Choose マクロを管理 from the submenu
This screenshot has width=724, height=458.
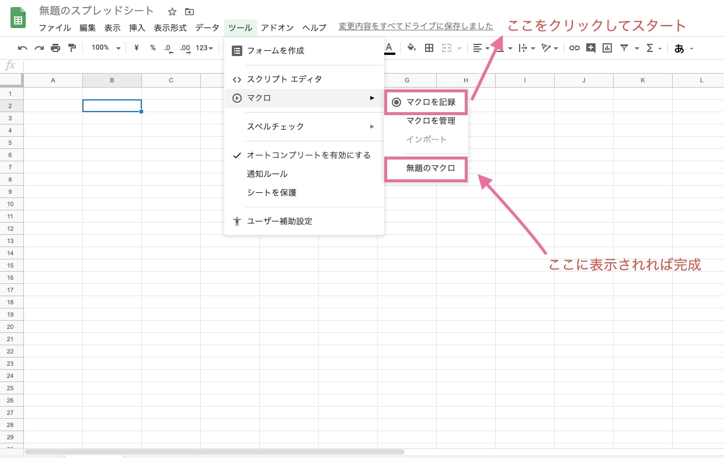pos(430,121)
